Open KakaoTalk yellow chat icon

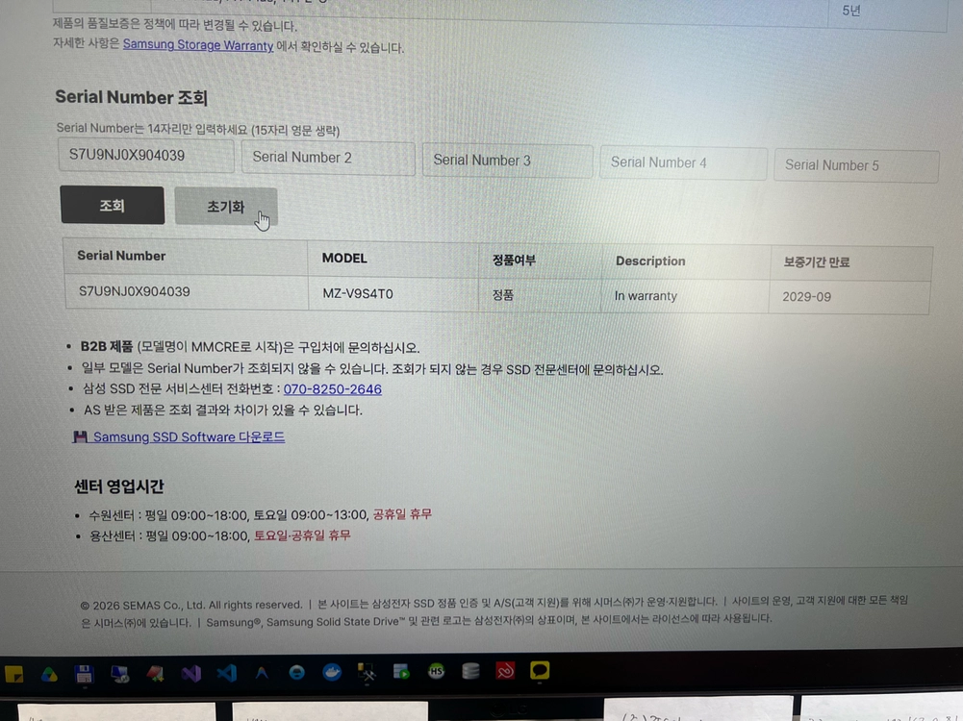click(540, 670)
